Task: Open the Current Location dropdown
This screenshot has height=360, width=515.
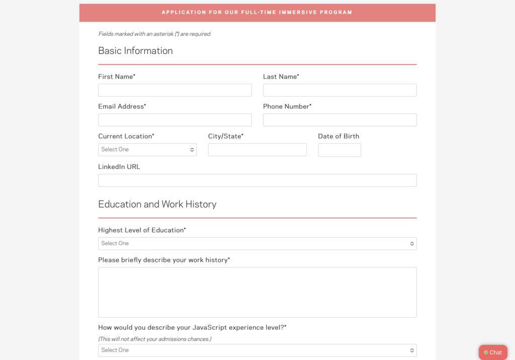Action: 147,150
